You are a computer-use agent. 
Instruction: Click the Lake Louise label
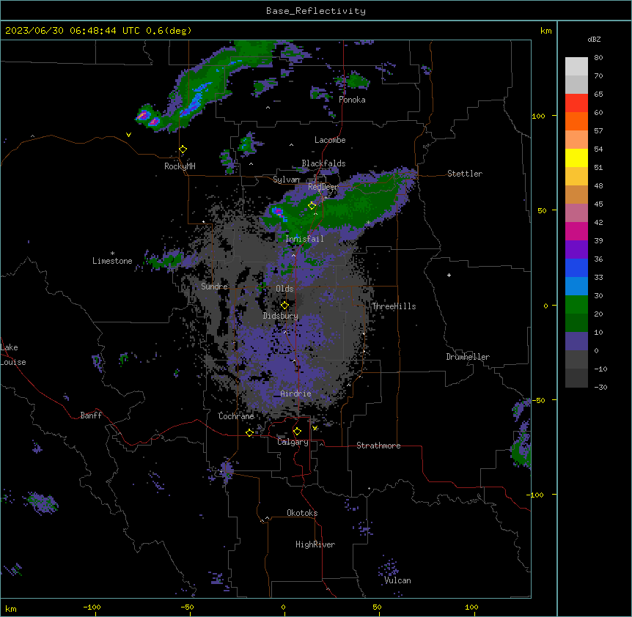click(13, 355)
